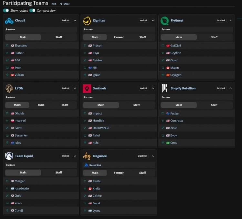Click the Argentina flag next to Josedeodo

[12, 188]
